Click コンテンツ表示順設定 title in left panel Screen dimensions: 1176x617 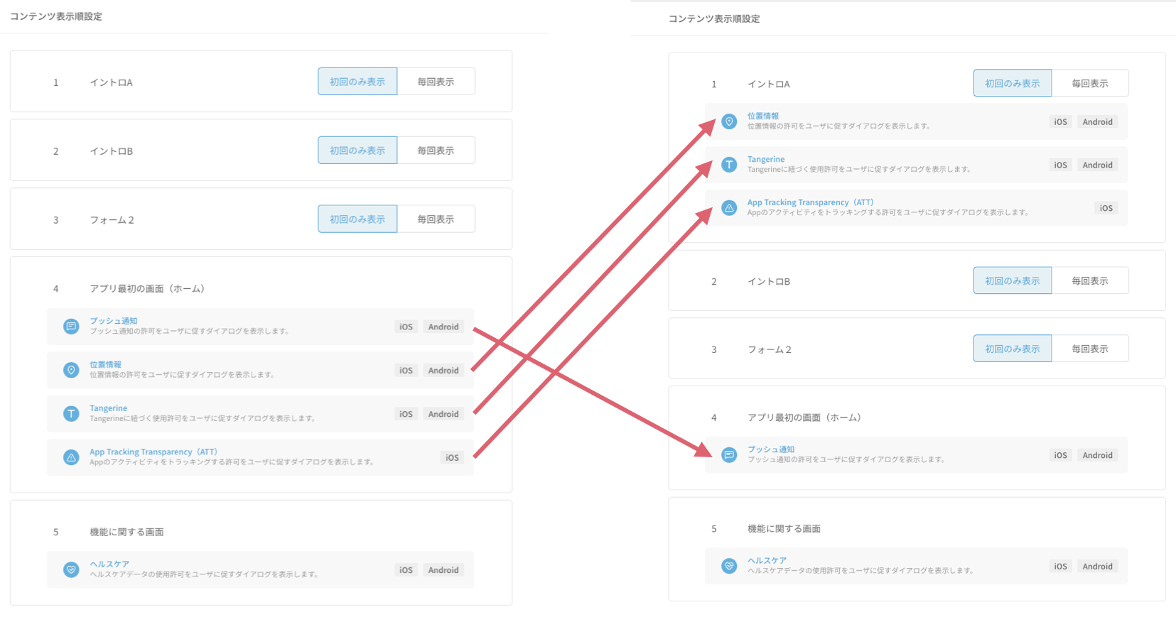coord(56,16)
